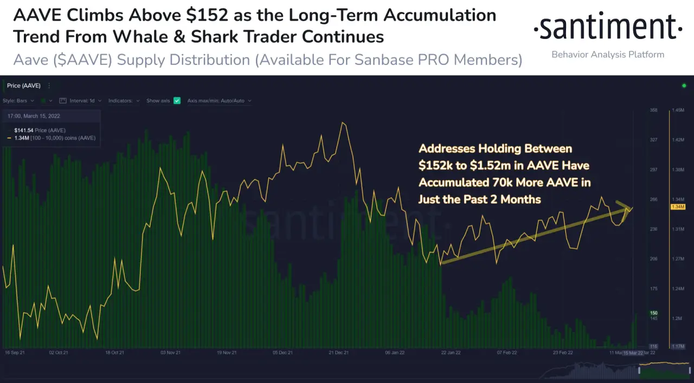Image resolution: width=694 pixels, height=383 pixels.
Task: Click the interval chart icon
Action: click(62, 101)
